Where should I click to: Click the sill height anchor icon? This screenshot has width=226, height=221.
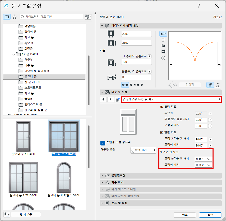tap(112, 63)
